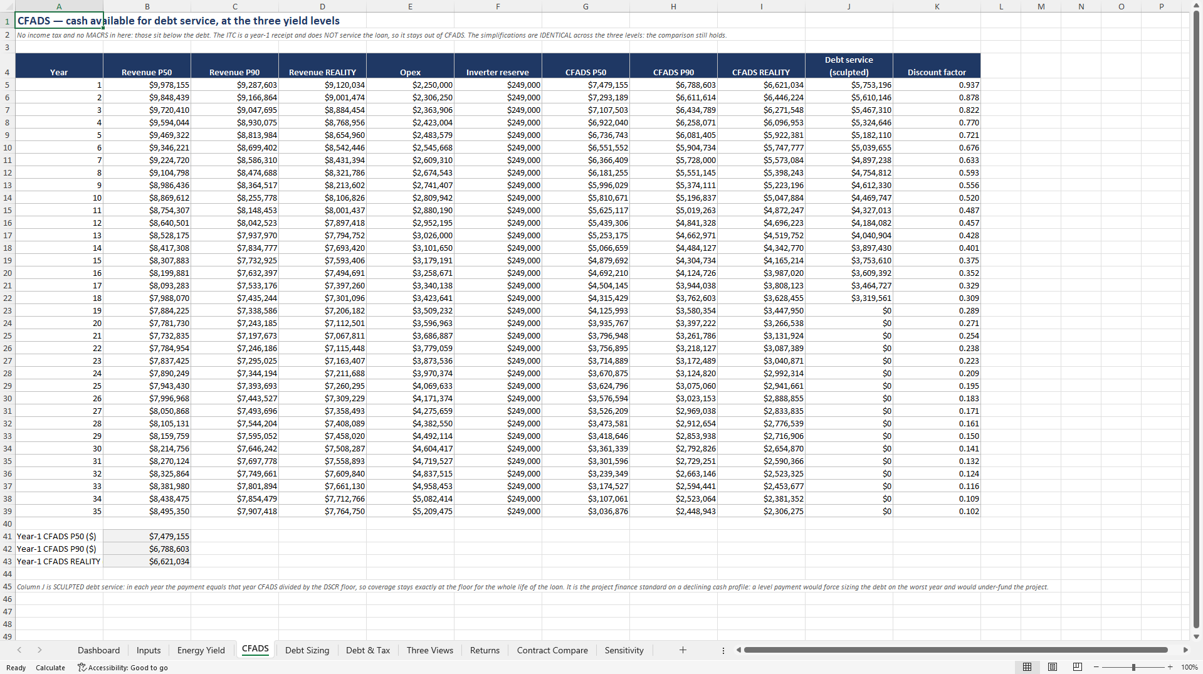Open the Debt & Tax sheet tab
This screenshot has height=674, width=1203.
[368, 650]
